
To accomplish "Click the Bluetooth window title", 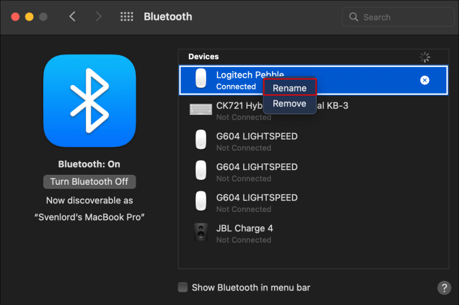I will [x=168, y=17].
